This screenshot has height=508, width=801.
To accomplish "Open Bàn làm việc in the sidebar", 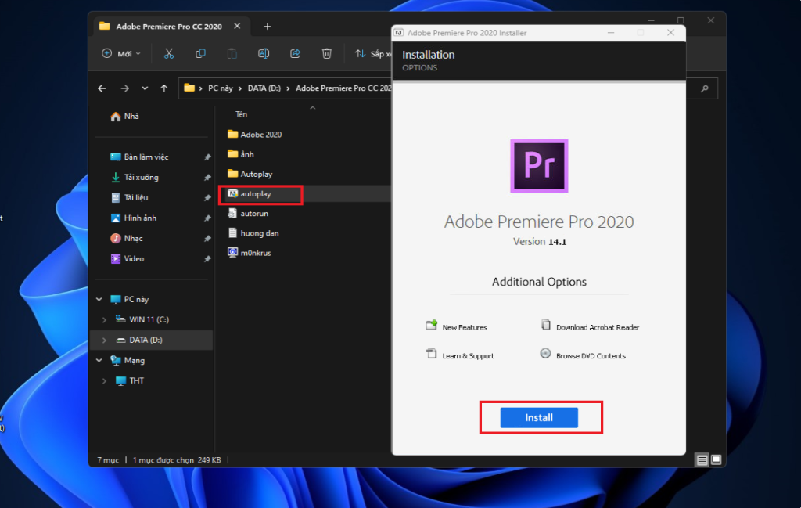I will 139,157.
